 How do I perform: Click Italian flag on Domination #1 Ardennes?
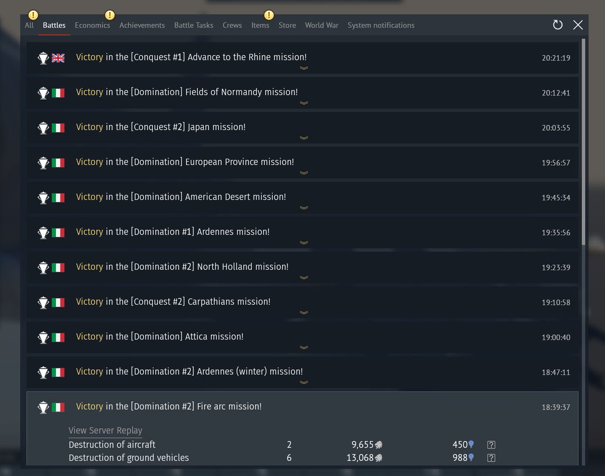tap(58, 232)
